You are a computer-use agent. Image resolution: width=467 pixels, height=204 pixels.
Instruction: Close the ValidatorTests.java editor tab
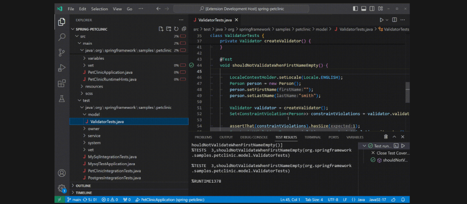pos(236,20)
